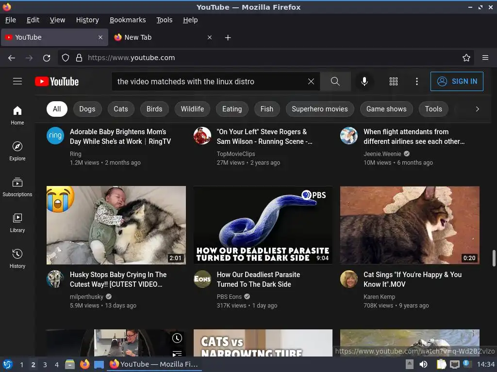
Task: Open a new tab with plus button
Action: pos(228,37)
